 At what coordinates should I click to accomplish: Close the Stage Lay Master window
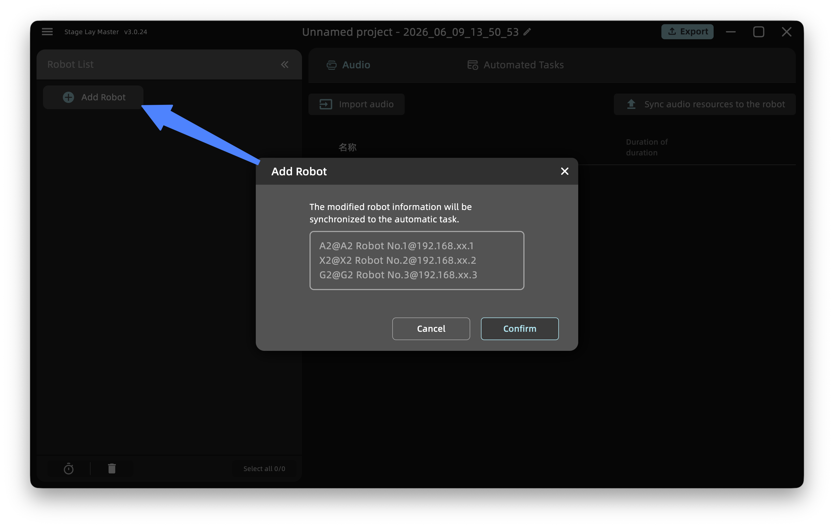point(786,32)
